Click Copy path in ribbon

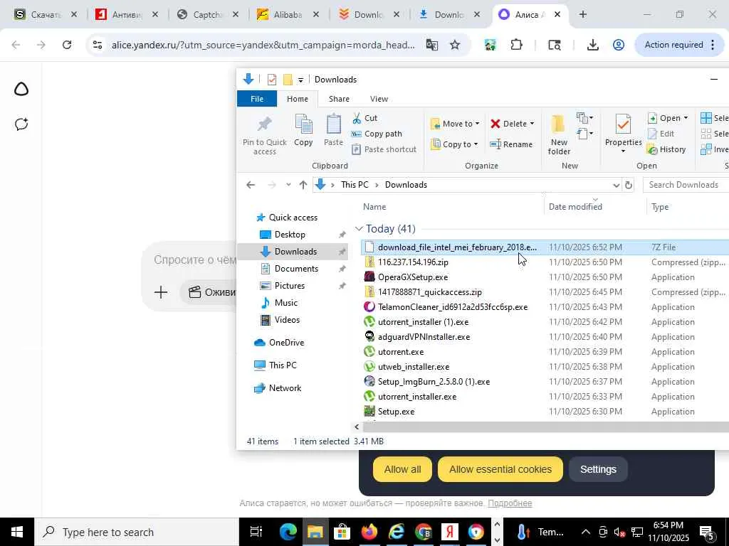[x=377, y=134]
